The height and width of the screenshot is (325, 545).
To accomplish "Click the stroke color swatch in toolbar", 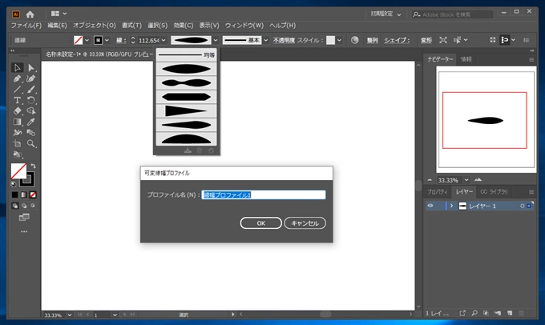I will click(x=27, y=179).
